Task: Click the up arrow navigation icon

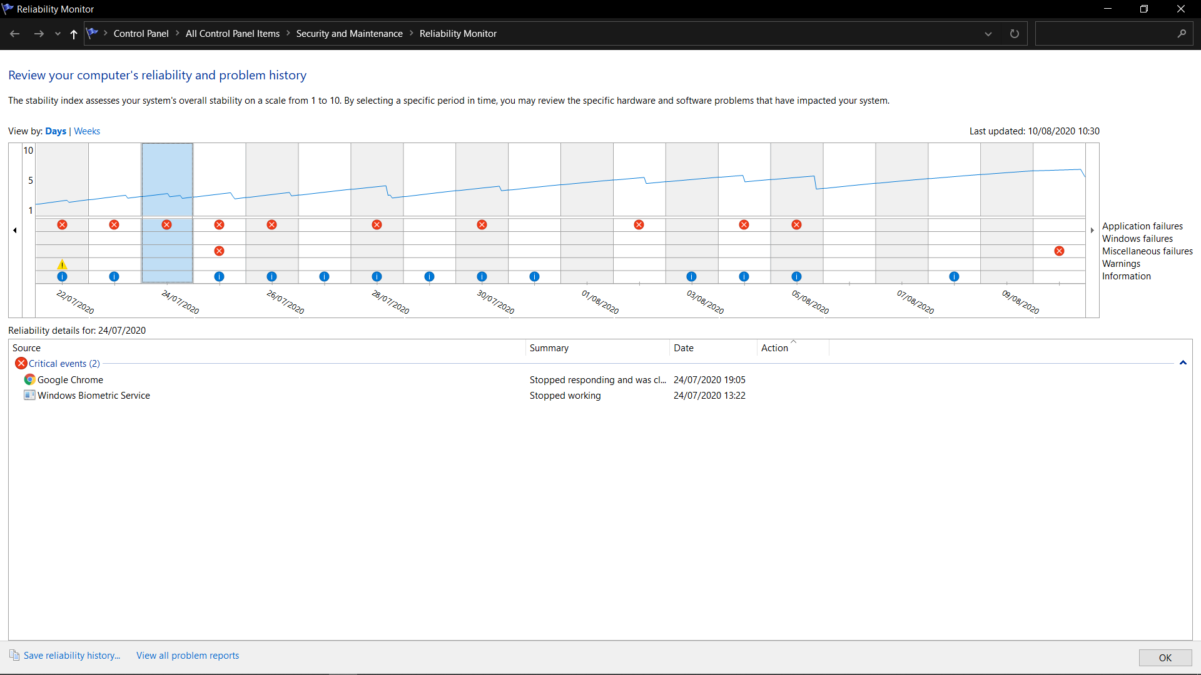Action: coord(74,34)
